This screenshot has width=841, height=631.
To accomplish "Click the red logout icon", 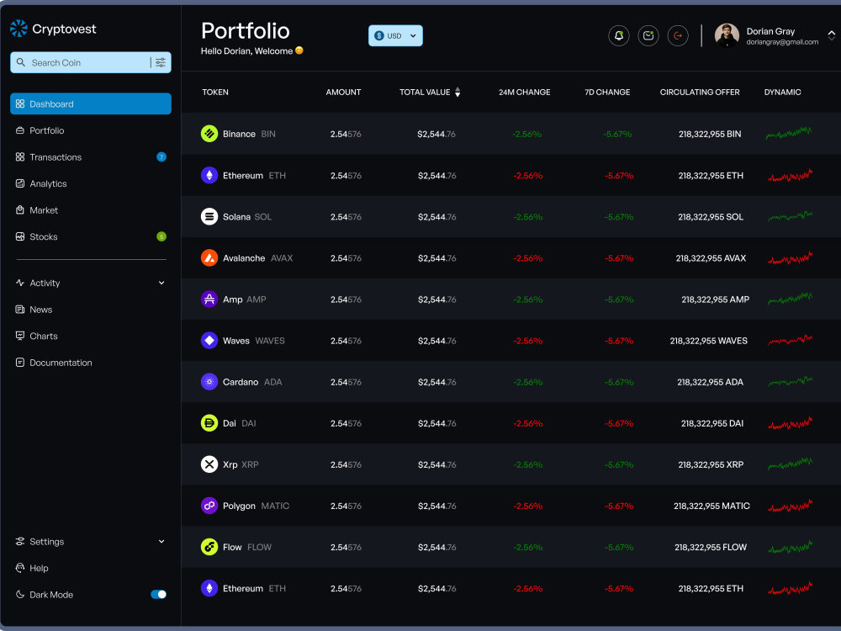I will point(677,36).
